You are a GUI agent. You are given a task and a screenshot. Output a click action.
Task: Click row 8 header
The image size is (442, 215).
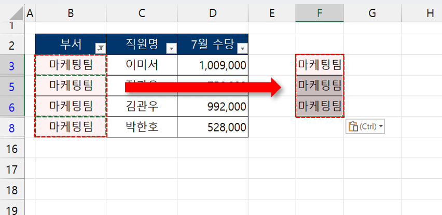[12, 127]
